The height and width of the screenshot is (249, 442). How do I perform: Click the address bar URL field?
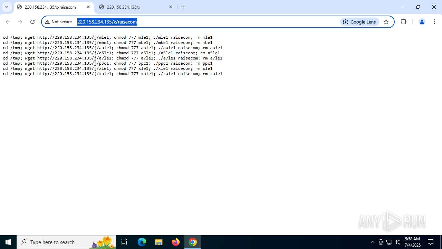[207, 22]
